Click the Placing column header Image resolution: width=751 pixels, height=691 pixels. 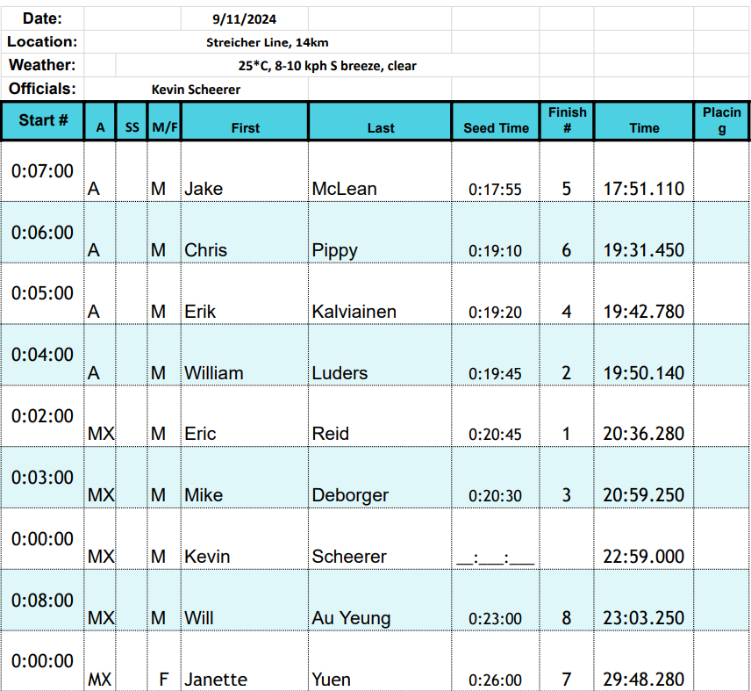(721, 121)
